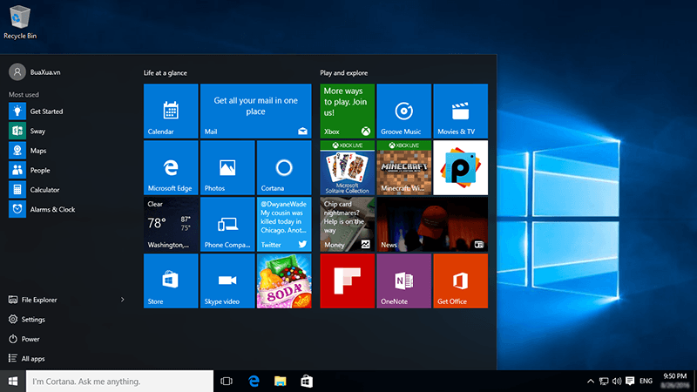Launch the Skype video tile
This screenshot has width=697, height=392.
click(x=227, y=280)
